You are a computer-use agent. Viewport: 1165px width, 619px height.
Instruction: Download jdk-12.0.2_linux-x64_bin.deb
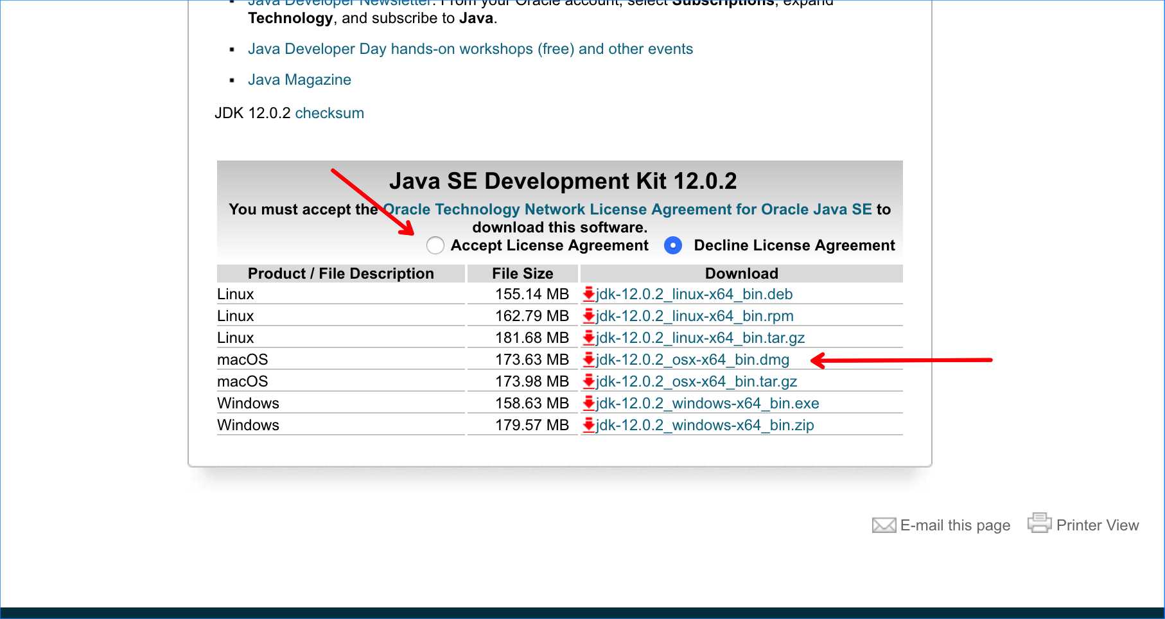tap(694, 294)
